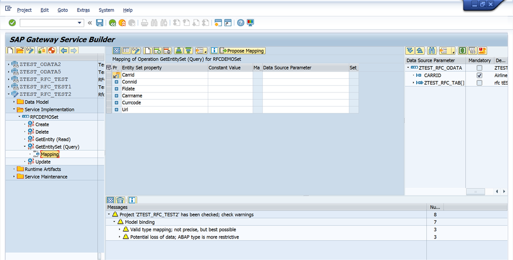Screen dimensions: 513x260
Task: Click the green Back icon
Action: pos(113,23)
